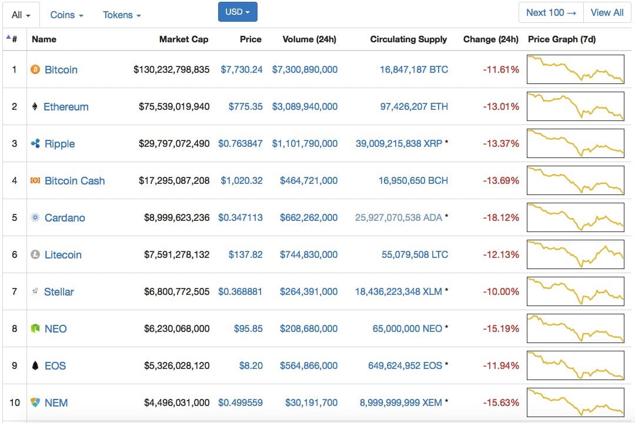
Task: Open the Ripple coin page link
Action: click(59, 144)
